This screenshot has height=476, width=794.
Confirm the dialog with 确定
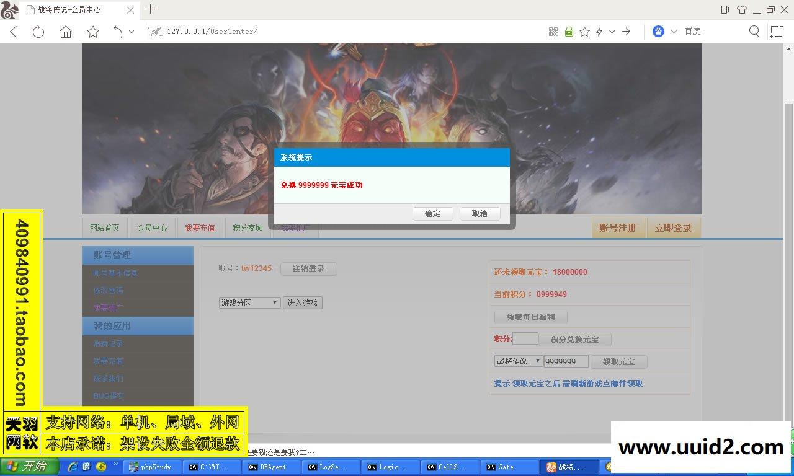click(432, 213)
